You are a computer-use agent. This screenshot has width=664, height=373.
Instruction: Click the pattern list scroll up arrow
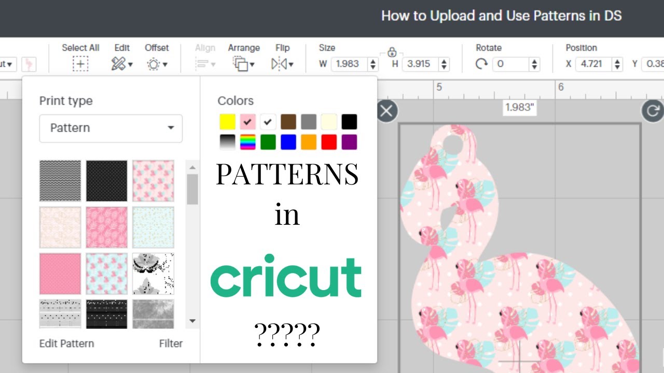pos(192,167)
